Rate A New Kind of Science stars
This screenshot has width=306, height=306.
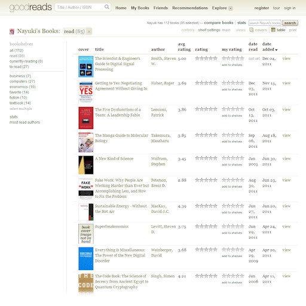[233, 158]
